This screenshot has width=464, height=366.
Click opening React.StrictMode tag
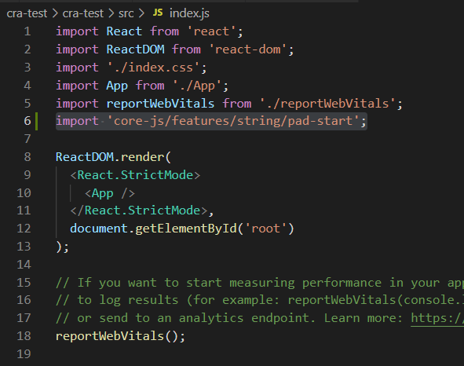pyautogui.click(x=135, y=175)
